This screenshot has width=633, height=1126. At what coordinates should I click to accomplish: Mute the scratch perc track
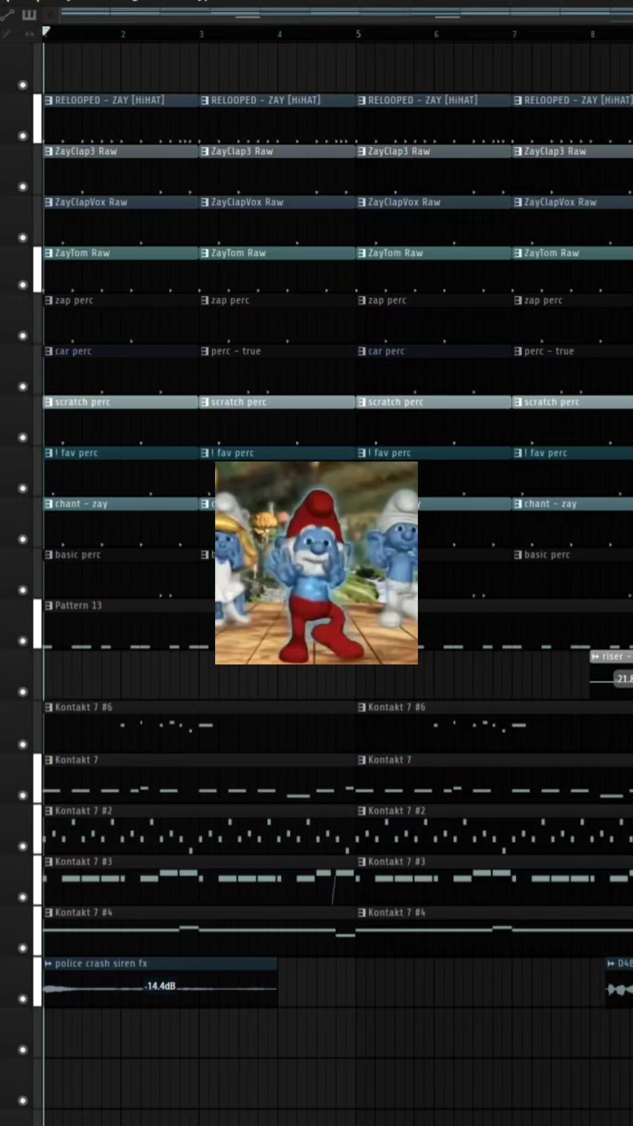point(23,437)
